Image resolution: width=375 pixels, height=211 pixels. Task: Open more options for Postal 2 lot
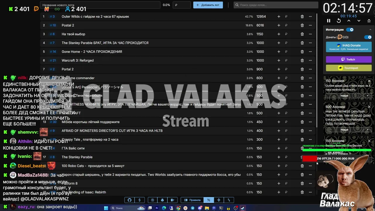click(310, 25)
